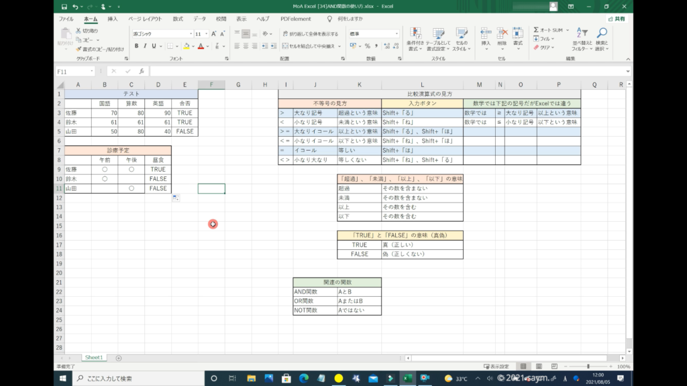Click the AutoSum sigma icon

(537, 30)
